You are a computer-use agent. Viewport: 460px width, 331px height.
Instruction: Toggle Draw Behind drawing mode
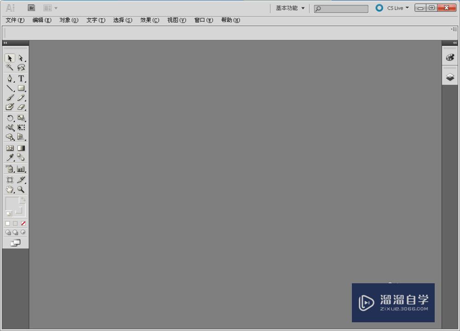coord(15,232)
